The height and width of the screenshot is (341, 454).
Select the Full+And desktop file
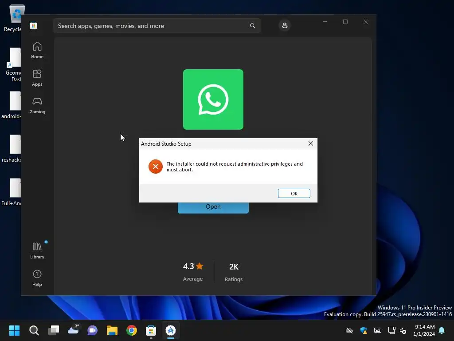[x=12, y=192]
